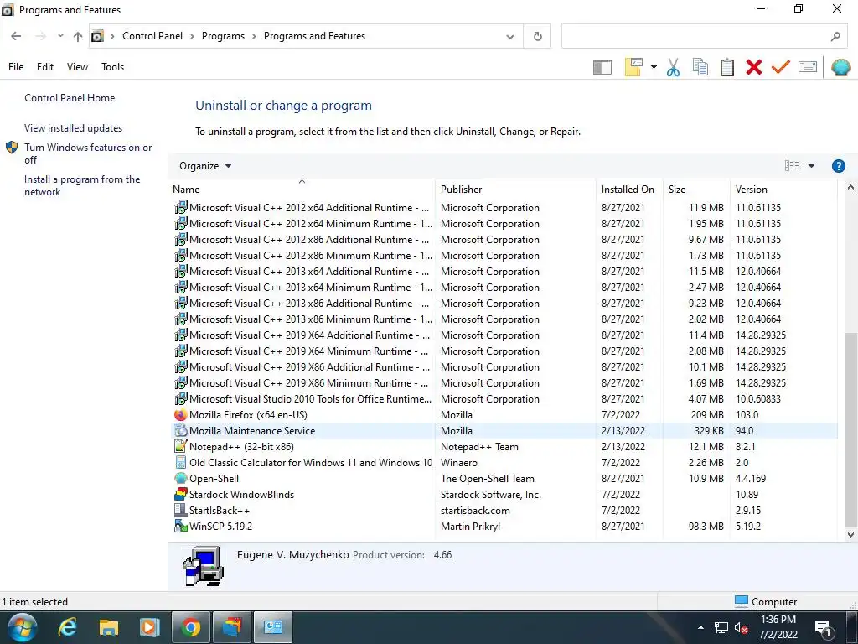The height and width of the screenshot is (644, 858).
Task: Open recent locations dropdown arrow
Action: (x=60, y=36)
